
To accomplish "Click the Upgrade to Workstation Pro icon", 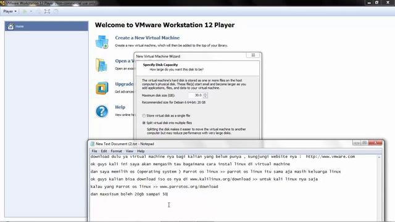I will (x=102, y=88).
